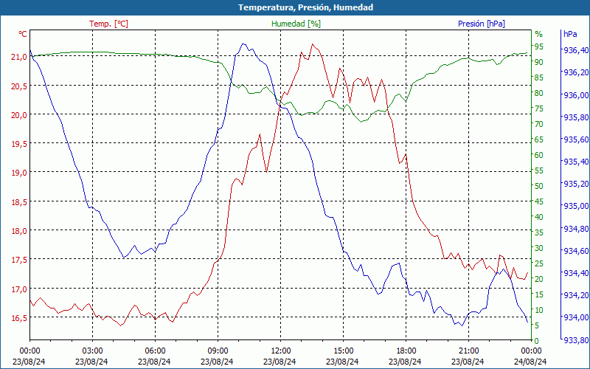Click the green "%" axis unit label
This screenshot has width=590, height=369.
click(x=539, y=34)
